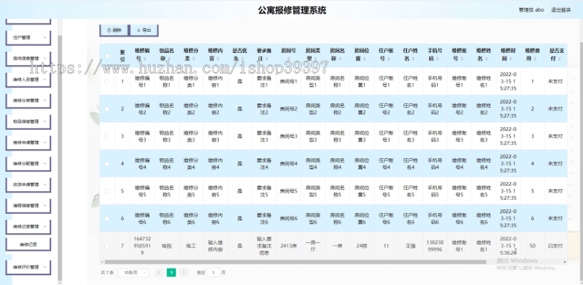
Task: Sort by 房间类型 column sort icon
Action: 315,59
